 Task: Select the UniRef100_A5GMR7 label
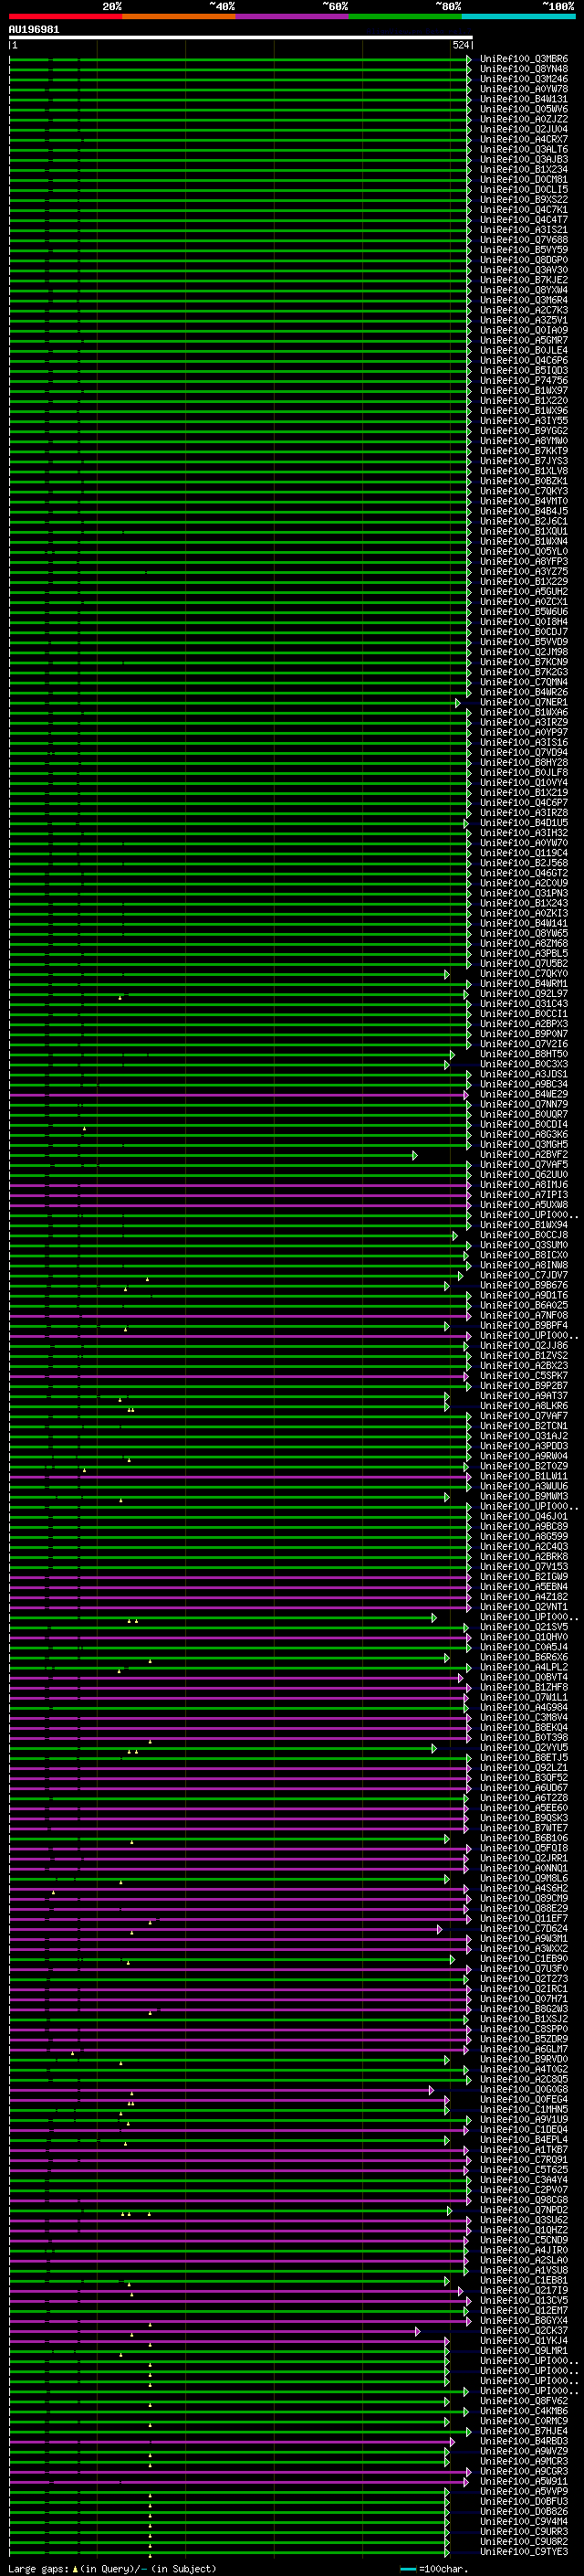[x=524, y=340]
